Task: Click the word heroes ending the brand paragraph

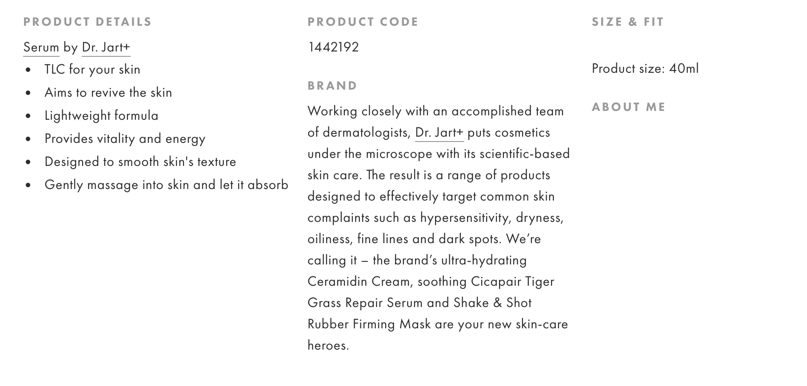Action: click(327, 345)
